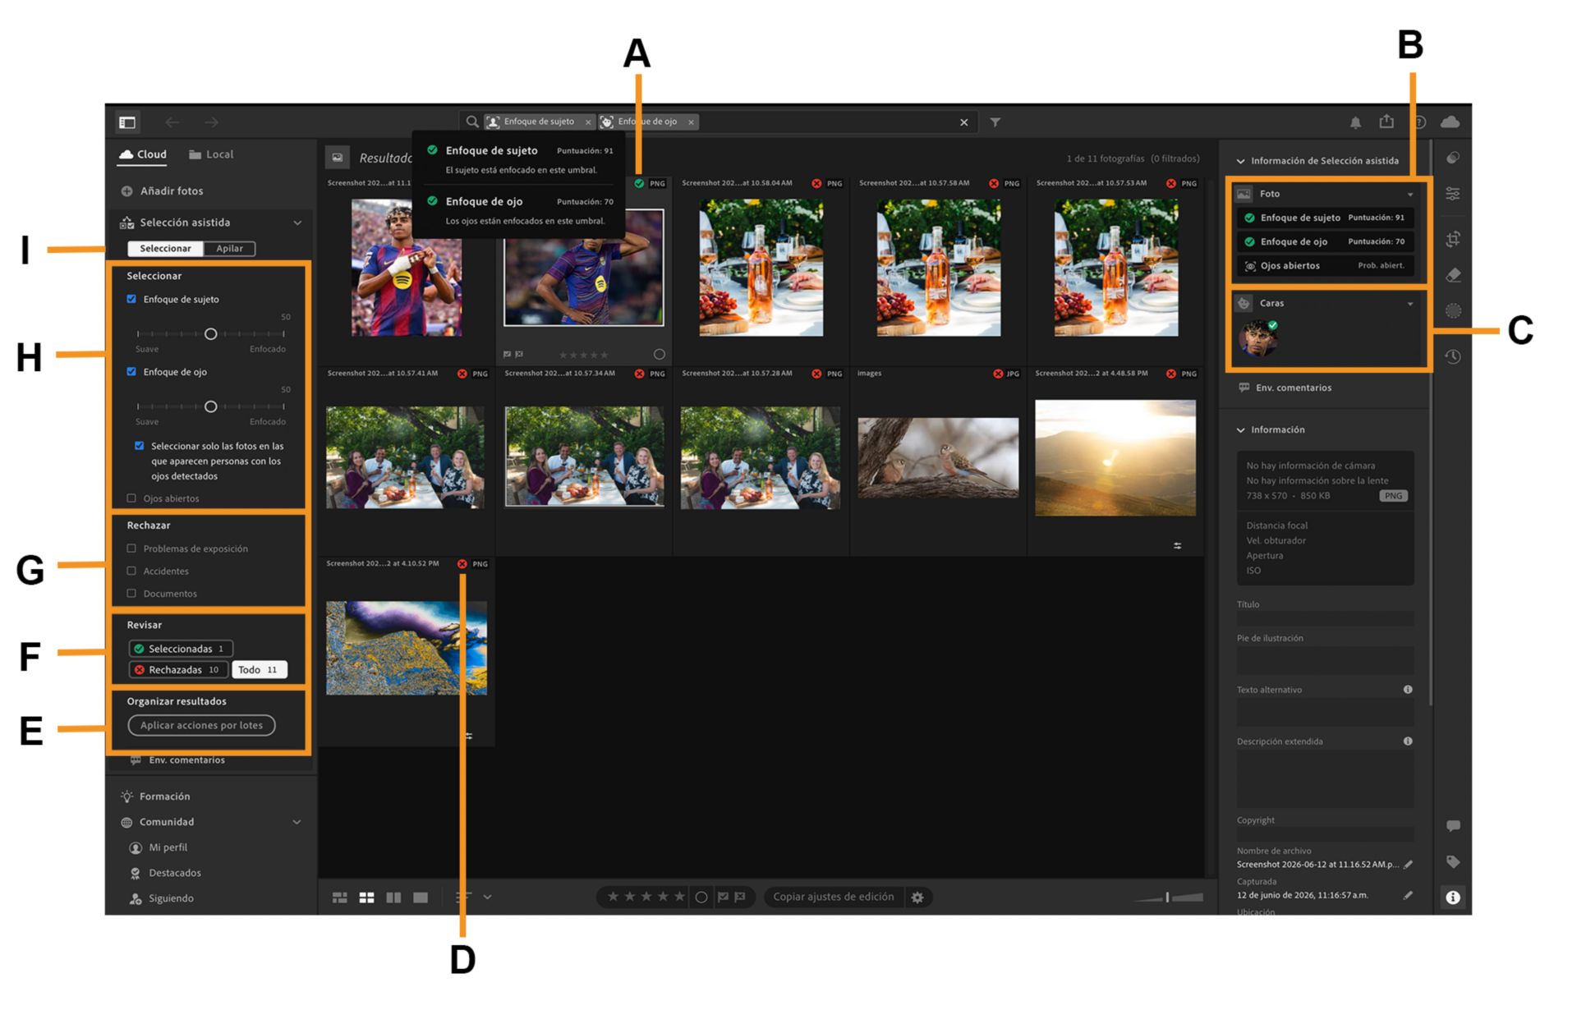Clear the entire search field

(964, 122)
